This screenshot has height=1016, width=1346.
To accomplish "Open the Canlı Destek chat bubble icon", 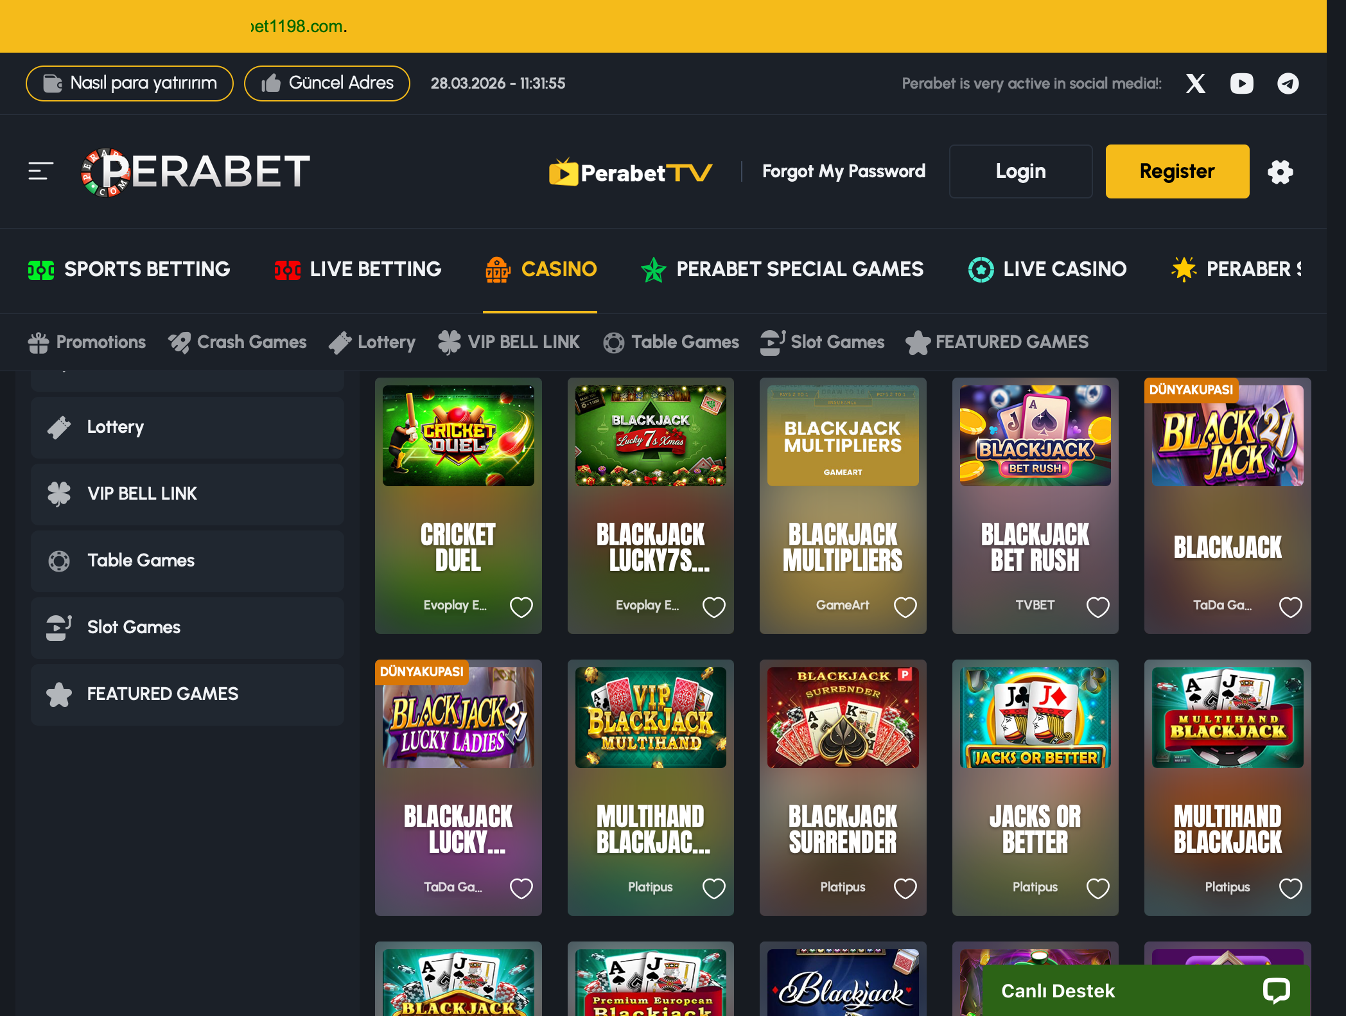I will (1277, 990).
